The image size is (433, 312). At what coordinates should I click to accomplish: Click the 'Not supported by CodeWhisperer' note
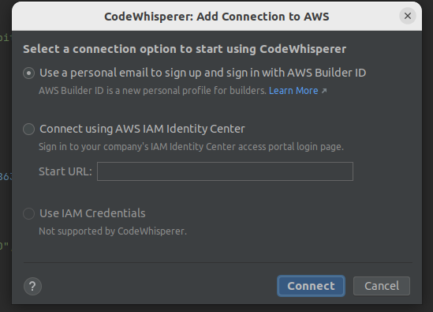pyautogui.click(x=113, y=231)
